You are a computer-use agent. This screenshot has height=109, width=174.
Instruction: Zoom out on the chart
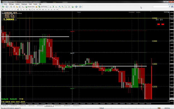(63, 7)
